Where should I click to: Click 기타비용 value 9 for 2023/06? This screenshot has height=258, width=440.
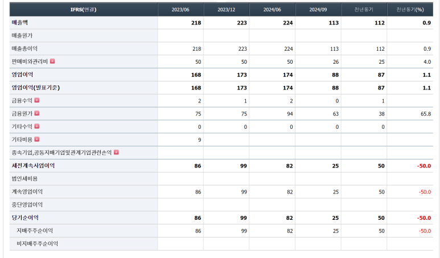[x=200, y=140]
